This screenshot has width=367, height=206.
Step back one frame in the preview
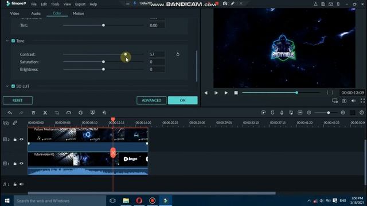[206, 93]
